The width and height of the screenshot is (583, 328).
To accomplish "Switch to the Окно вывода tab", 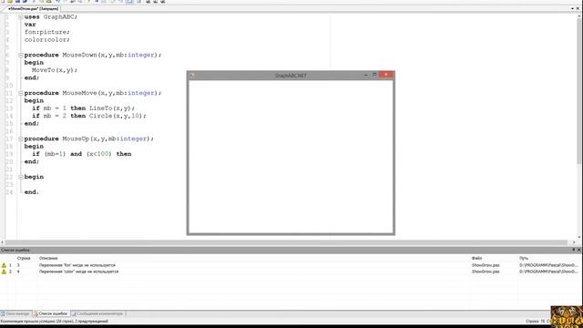I will click(x=15, y=313).
